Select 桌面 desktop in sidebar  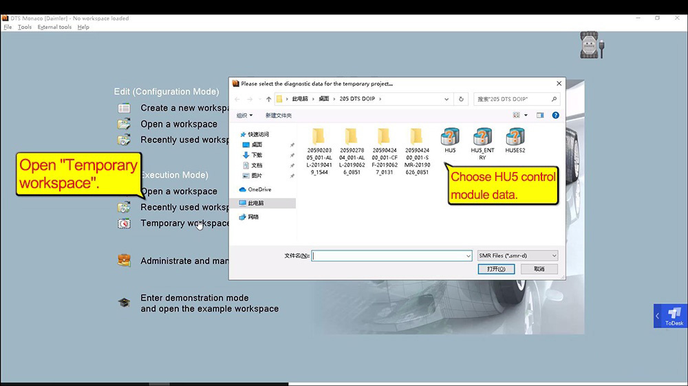coord(257,144)
